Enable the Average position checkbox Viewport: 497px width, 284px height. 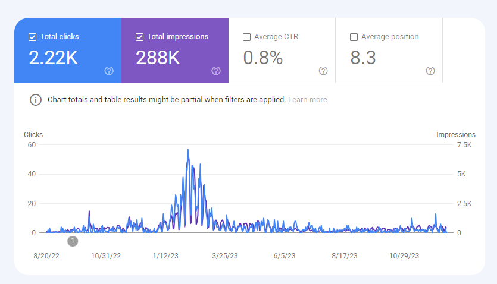click(x=354, y=37)
